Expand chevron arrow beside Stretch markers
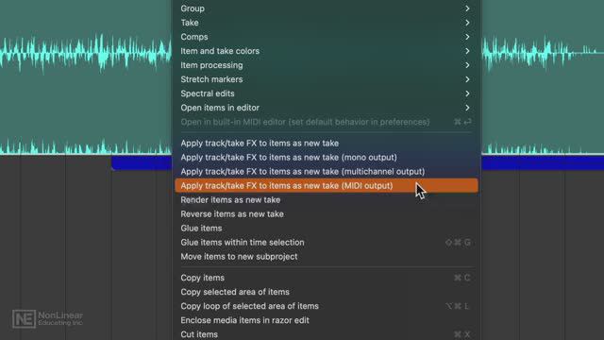This screenshot has width=604, height=340. tap(467, 79)
